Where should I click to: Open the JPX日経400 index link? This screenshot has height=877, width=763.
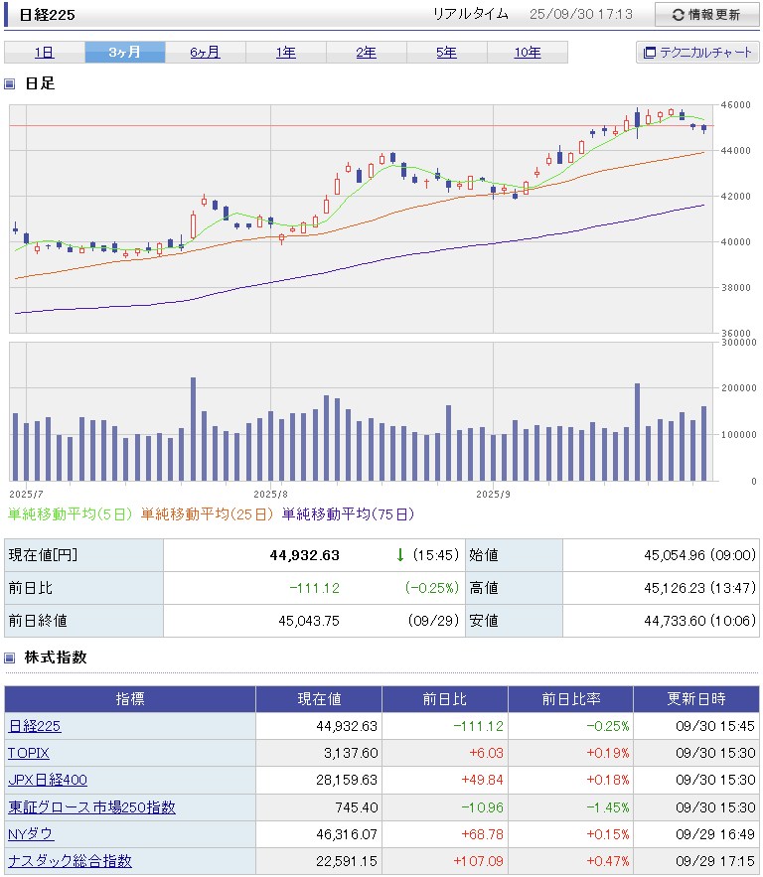(x=46, y=781)
